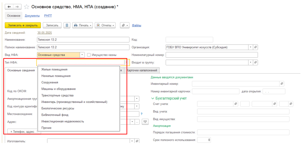
Task: Add form to favorites with star icon
Action: (x=26, y=7)
